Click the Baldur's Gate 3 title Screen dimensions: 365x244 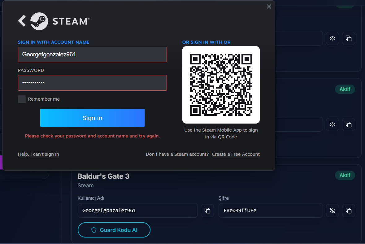pos(103,176)
